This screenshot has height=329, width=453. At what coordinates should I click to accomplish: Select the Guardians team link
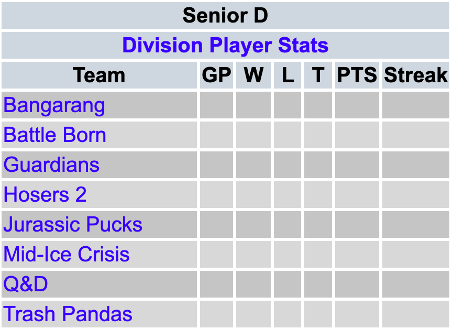52,165
